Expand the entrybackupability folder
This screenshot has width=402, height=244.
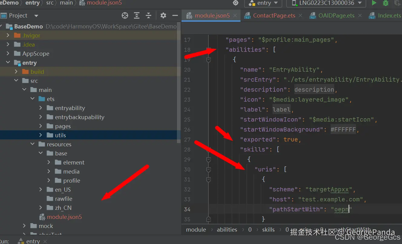click(x=41, y=117)
